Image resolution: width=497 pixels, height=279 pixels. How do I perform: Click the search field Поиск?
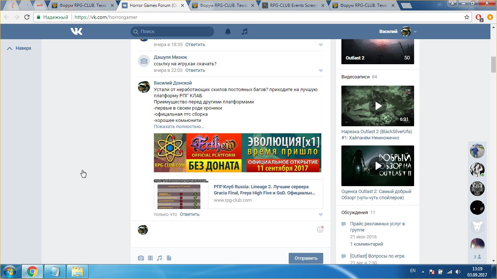pos(172,32)
